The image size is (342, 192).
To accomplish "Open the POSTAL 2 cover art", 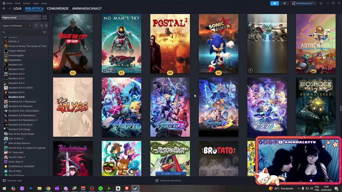I will coord(170,44).
